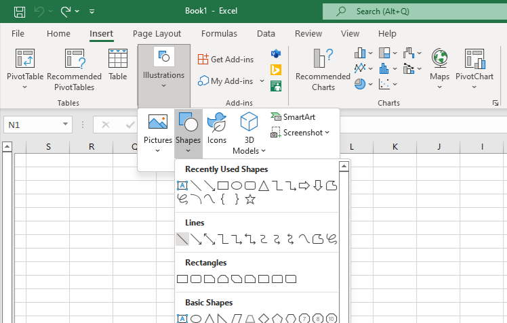Image resolution: width=507 pixels, height=323 pixels.
Task: Expand the My Add-ins dropdown arrow
Action: (x=262, y=81)
